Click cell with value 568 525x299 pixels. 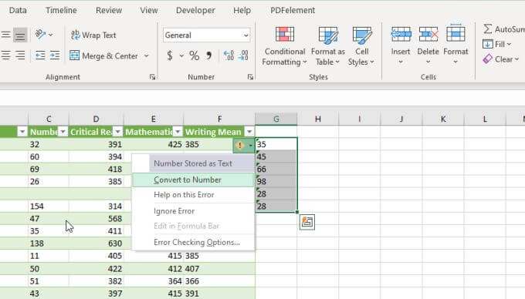(x=96, y=219)
